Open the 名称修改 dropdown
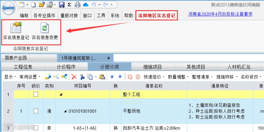 tap(251, 77)
